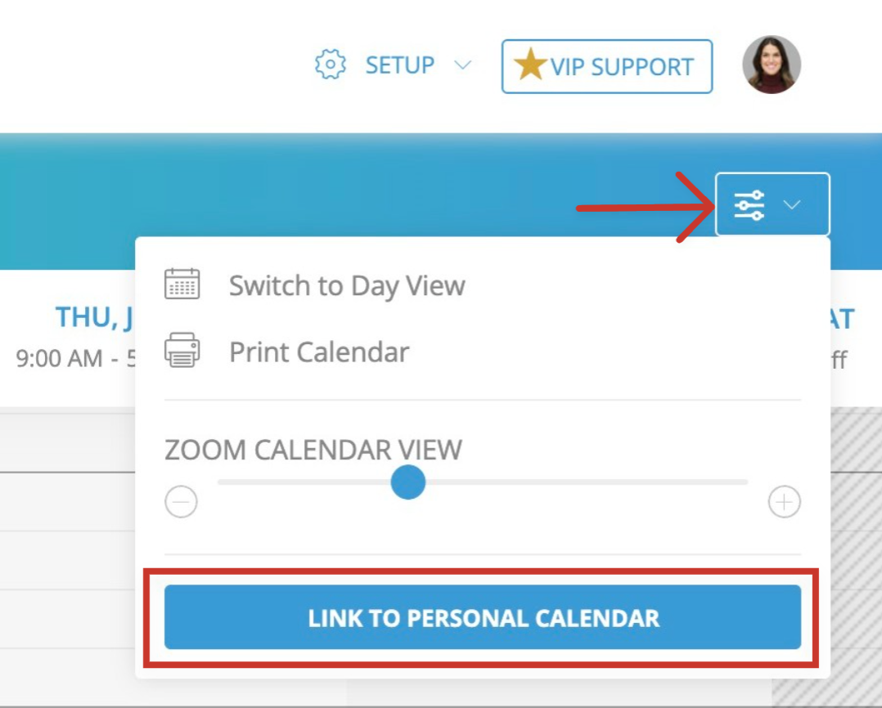Click the minus icon to zoom out calendar
Screen dimensions: 882x708
pos(182,500)
